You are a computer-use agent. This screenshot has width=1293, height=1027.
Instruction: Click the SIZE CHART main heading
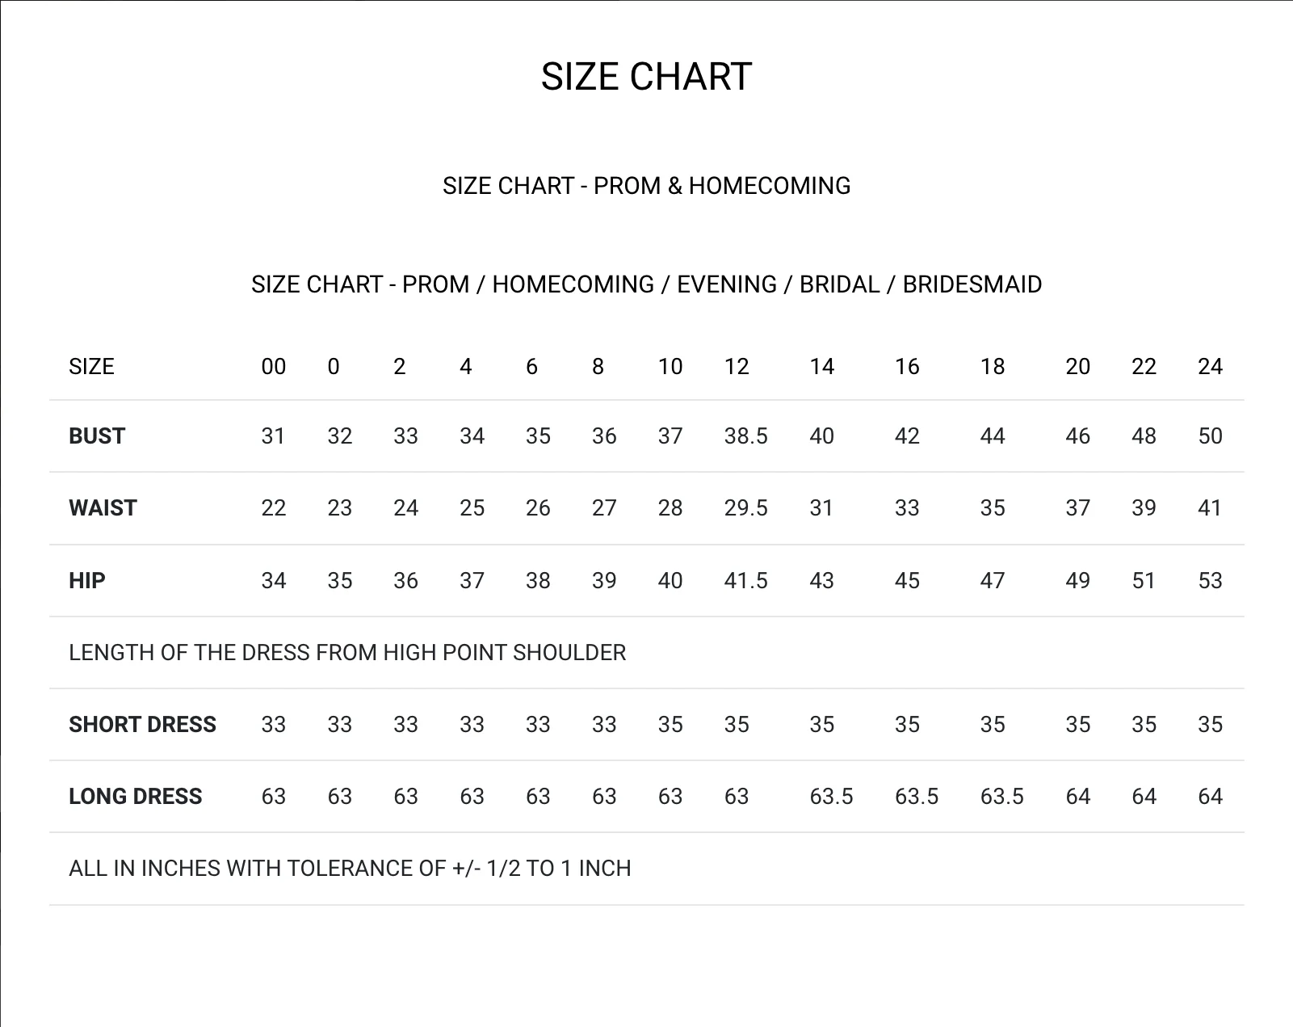click(x=646, y=78)
